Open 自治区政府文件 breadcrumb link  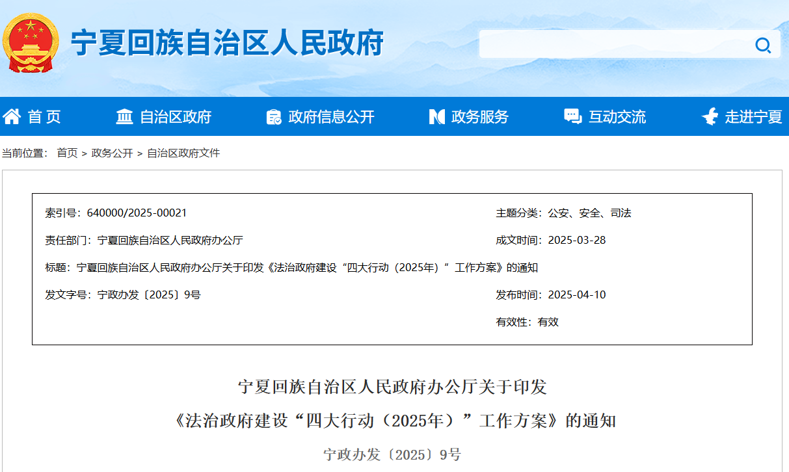183,153
